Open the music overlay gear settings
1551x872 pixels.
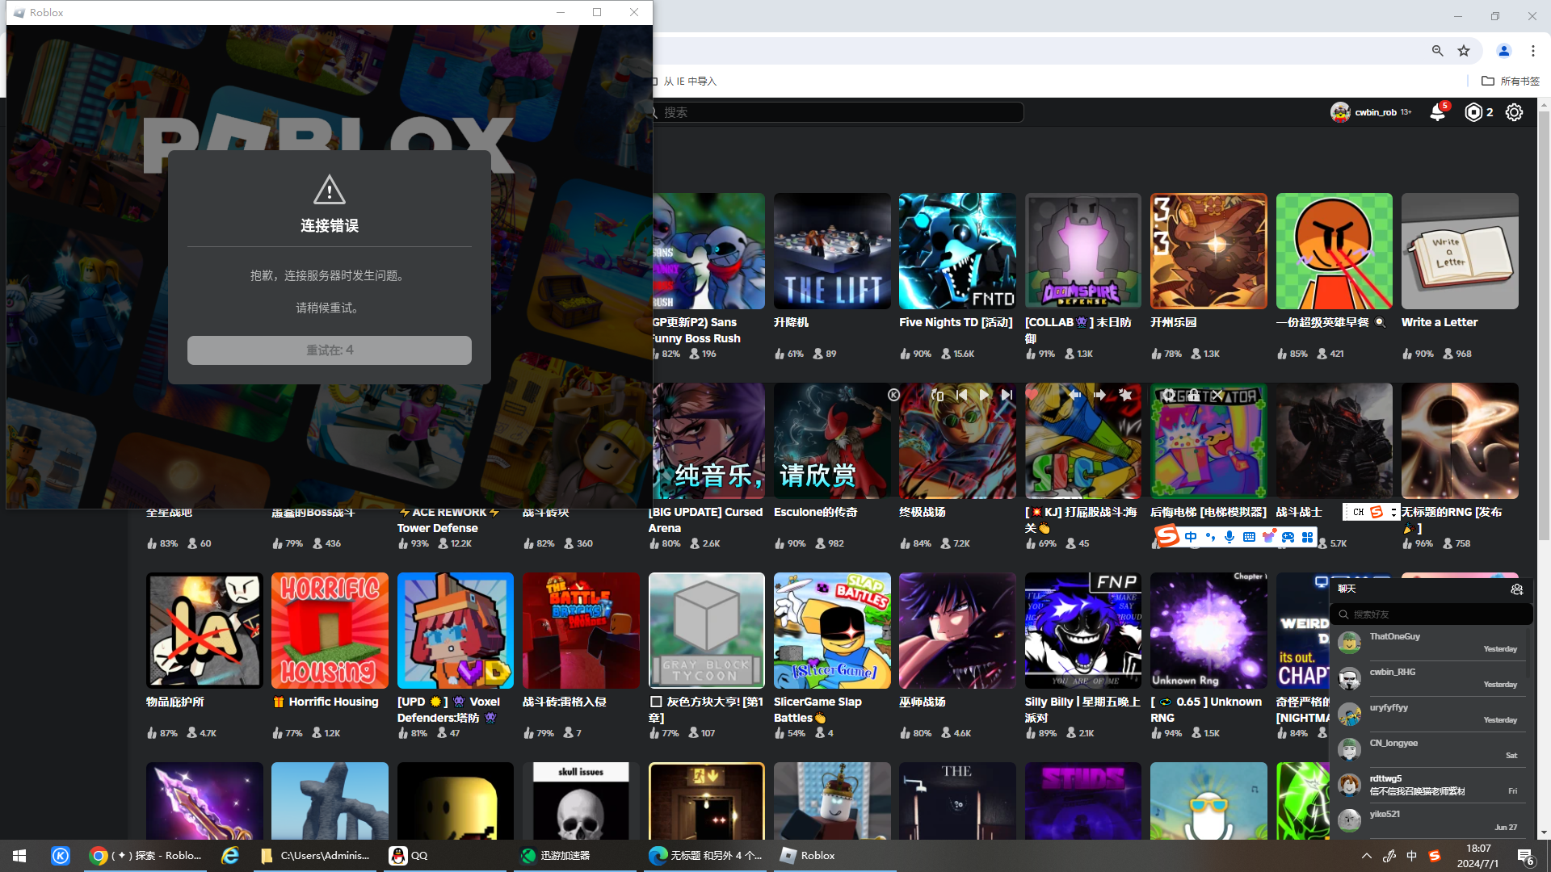coord(1169,395)
